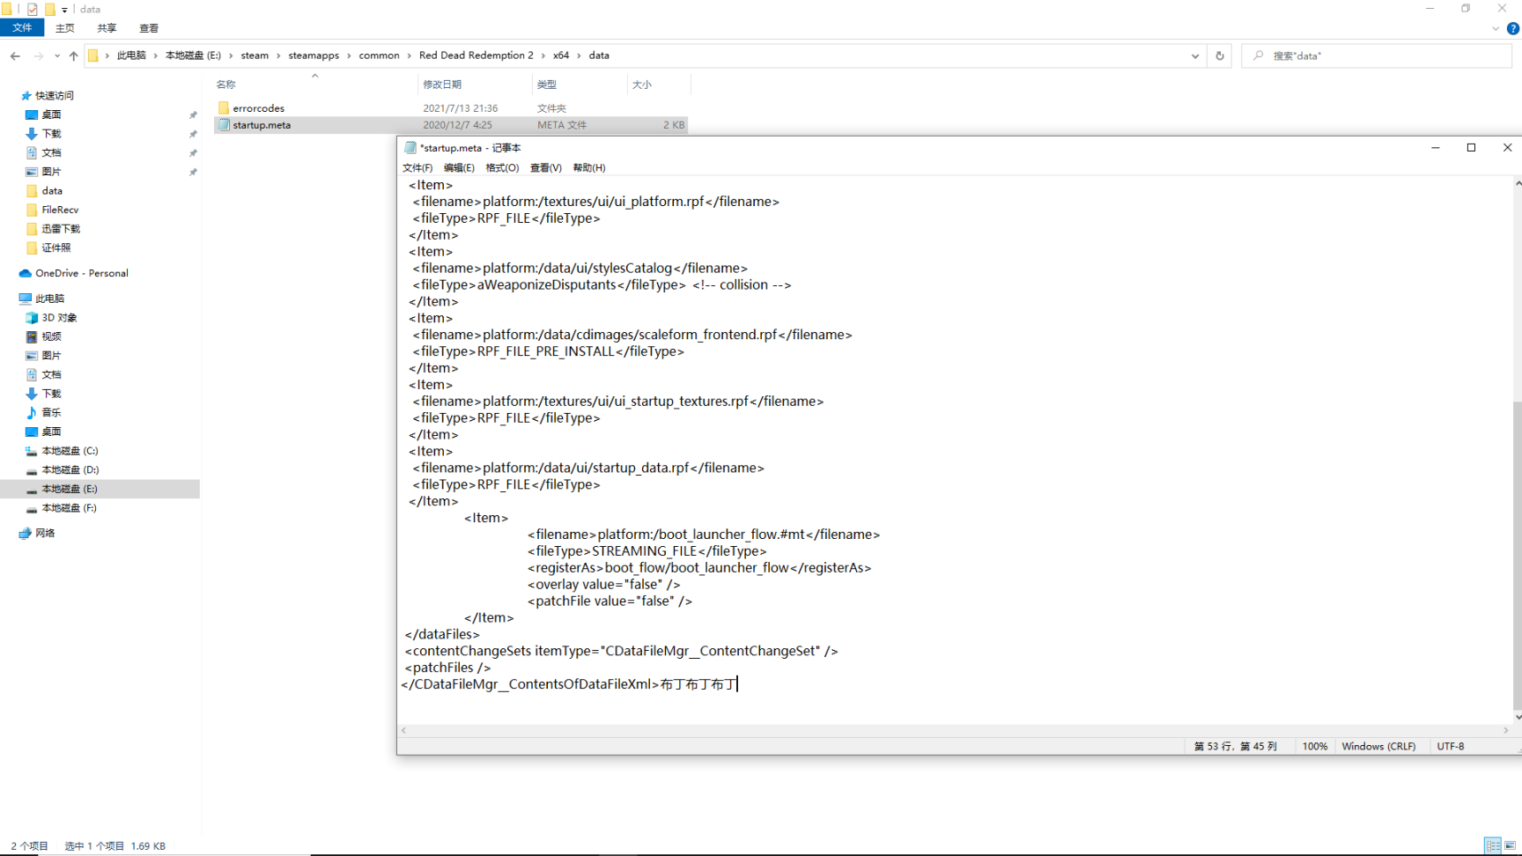The height and width of the screenshot is (856, 1522).
Task: Click Notepad's vertical scrollbar thumb
Action: pos(1518,555)
